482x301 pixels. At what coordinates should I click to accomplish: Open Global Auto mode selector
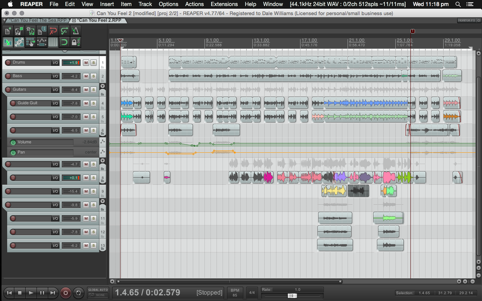98,292
